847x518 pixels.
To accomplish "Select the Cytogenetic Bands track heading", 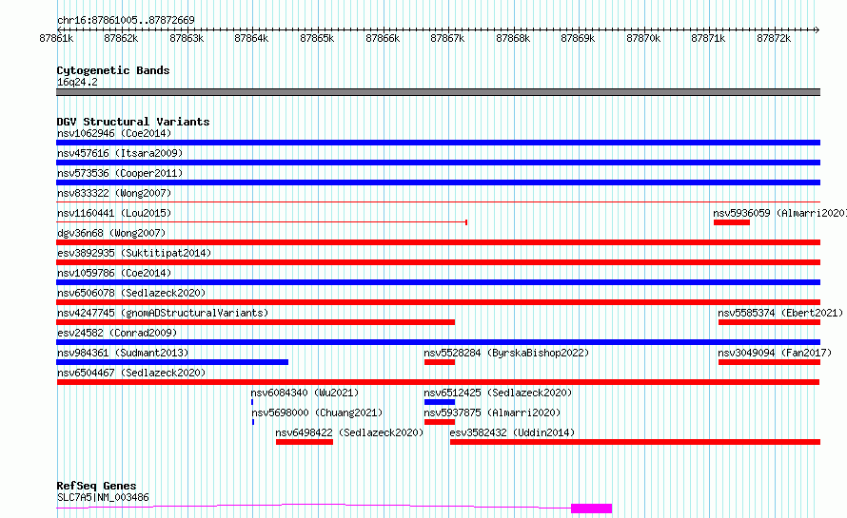I will pyautogui.click(x=113, y=70).
